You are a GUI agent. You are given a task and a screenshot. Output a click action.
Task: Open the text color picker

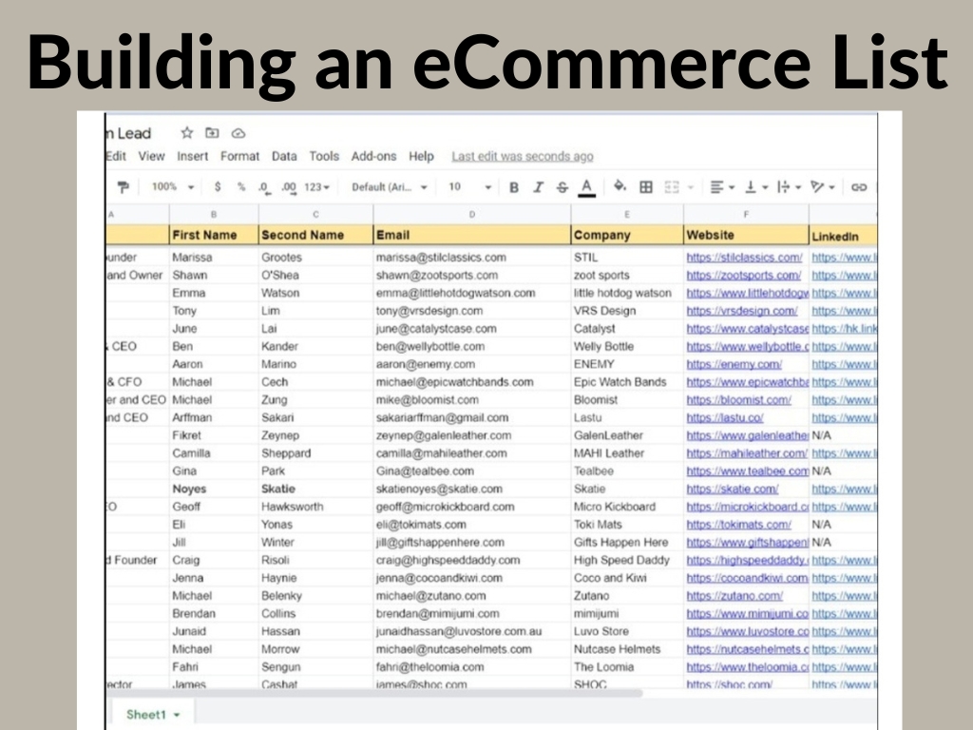point(586,187)
